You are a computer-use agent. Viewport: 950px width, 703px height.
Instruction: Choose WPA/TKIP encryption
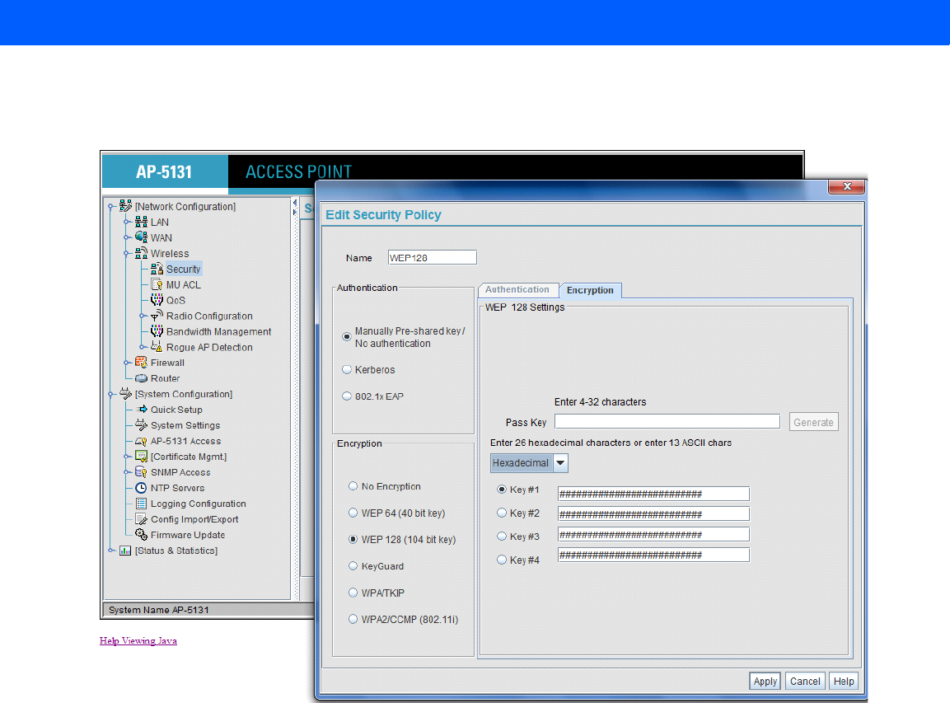pyautogui.click(x=353, y=593)
